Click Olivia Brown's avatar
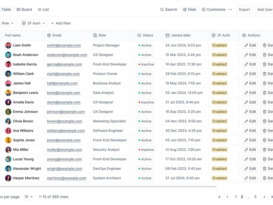 8,121
